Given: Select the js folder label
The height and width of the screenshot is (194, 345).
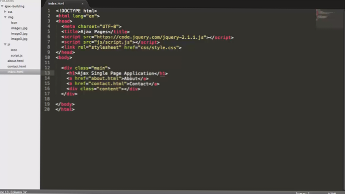Looking at the screenshot, I should (9, 44).
